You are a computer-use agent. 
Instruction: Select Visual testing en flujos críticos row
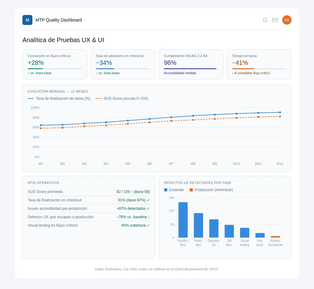[89, 225]
